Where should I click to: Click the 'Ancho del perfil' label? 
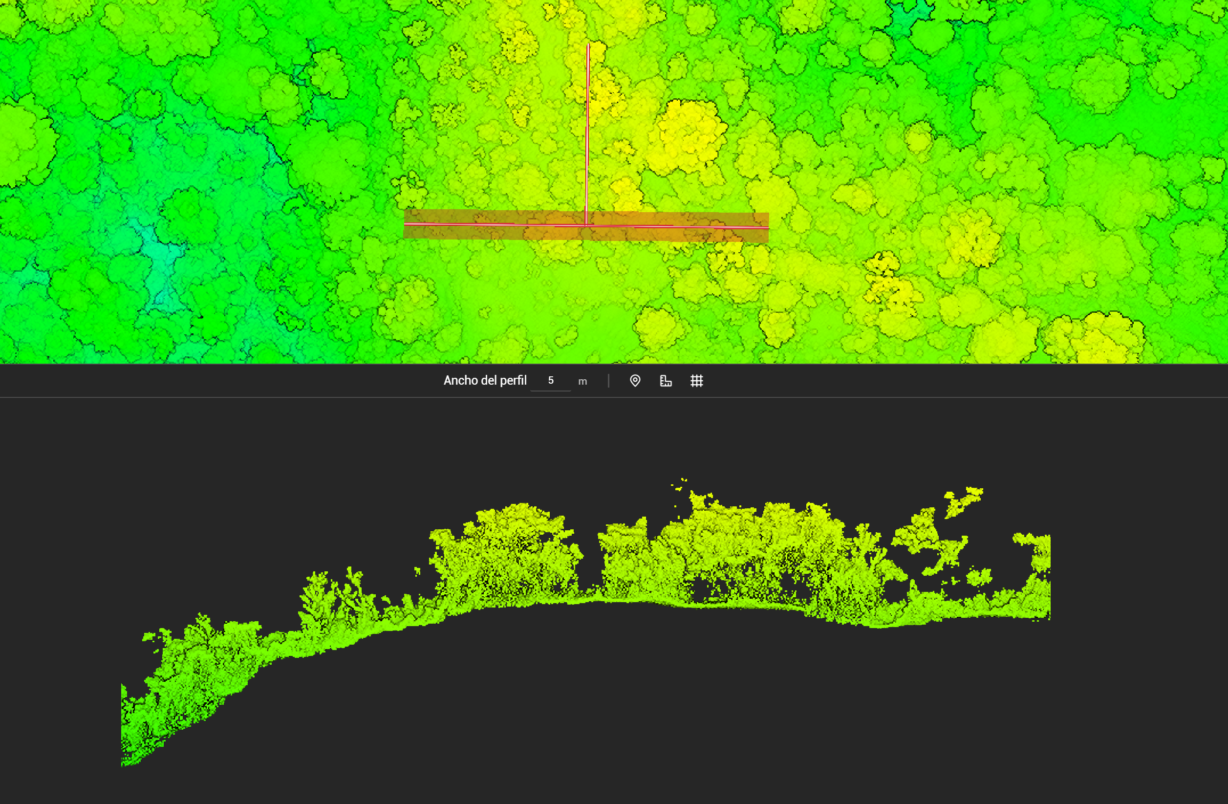pos(485,381)
